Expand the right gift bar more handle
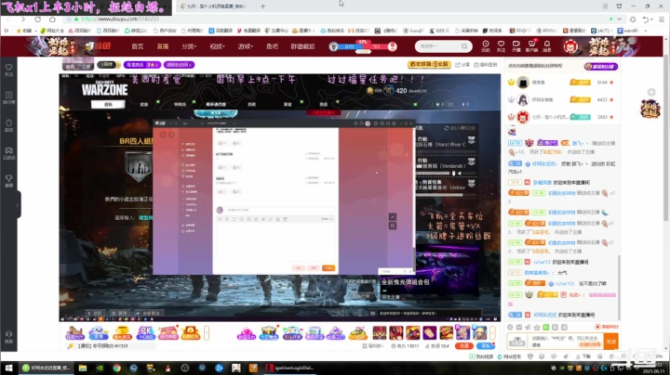 point(492,333)
